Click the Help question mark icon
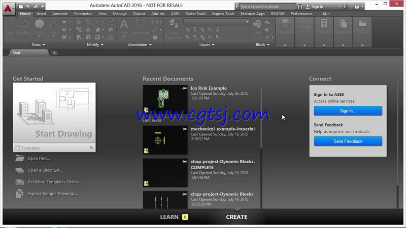 (357, 7)
